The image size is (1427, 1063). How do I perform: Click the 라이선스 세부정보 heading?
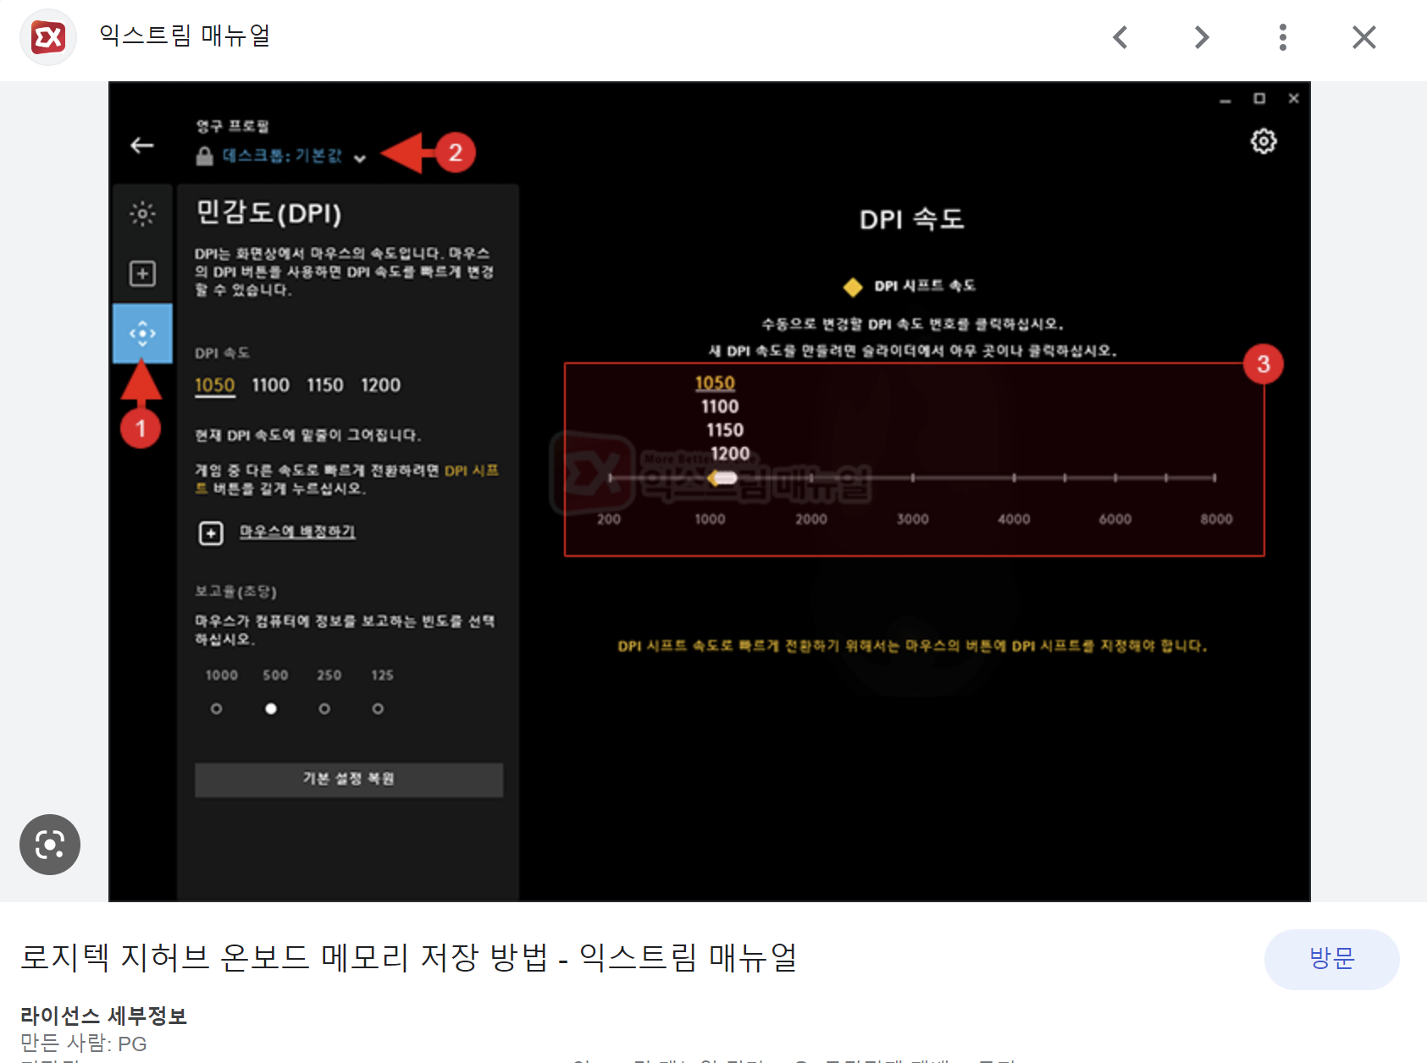[103, 1016]
